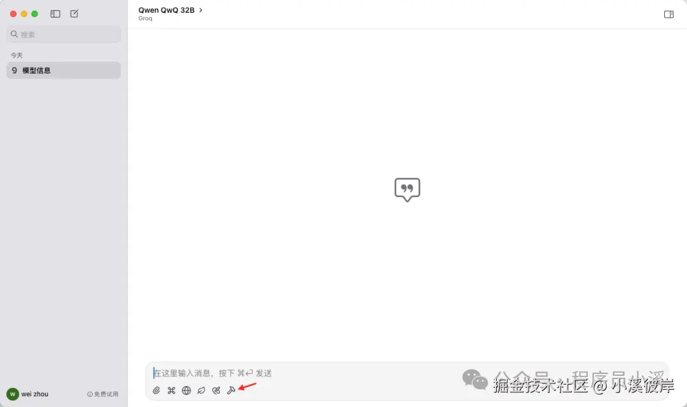Click the palette icon beside the hammer
Image resolution: width=687 pixels, height=407 pixels.
(216, 390)
